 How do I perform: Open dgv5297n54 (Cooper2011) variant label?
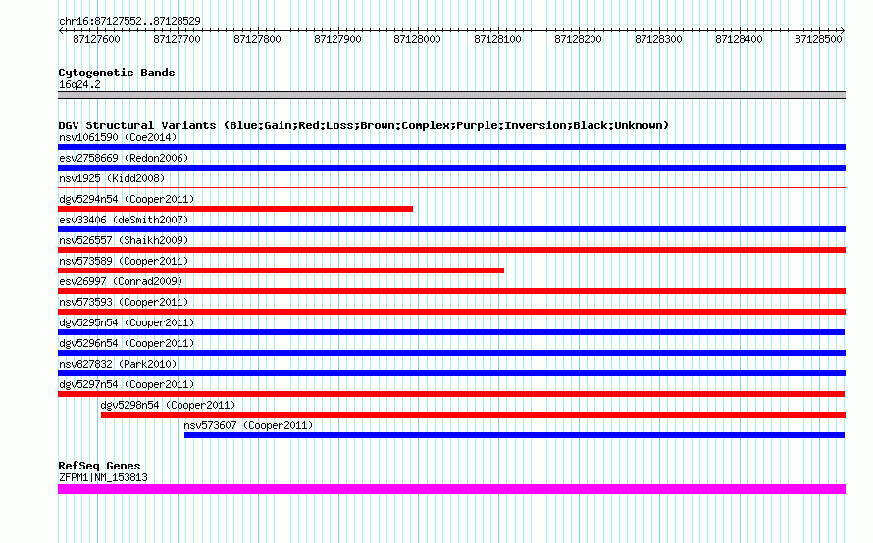click(127, 384)
